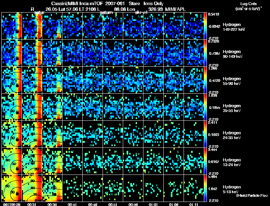Select the color bar for 90-149 keV row

tap(205, 53)
